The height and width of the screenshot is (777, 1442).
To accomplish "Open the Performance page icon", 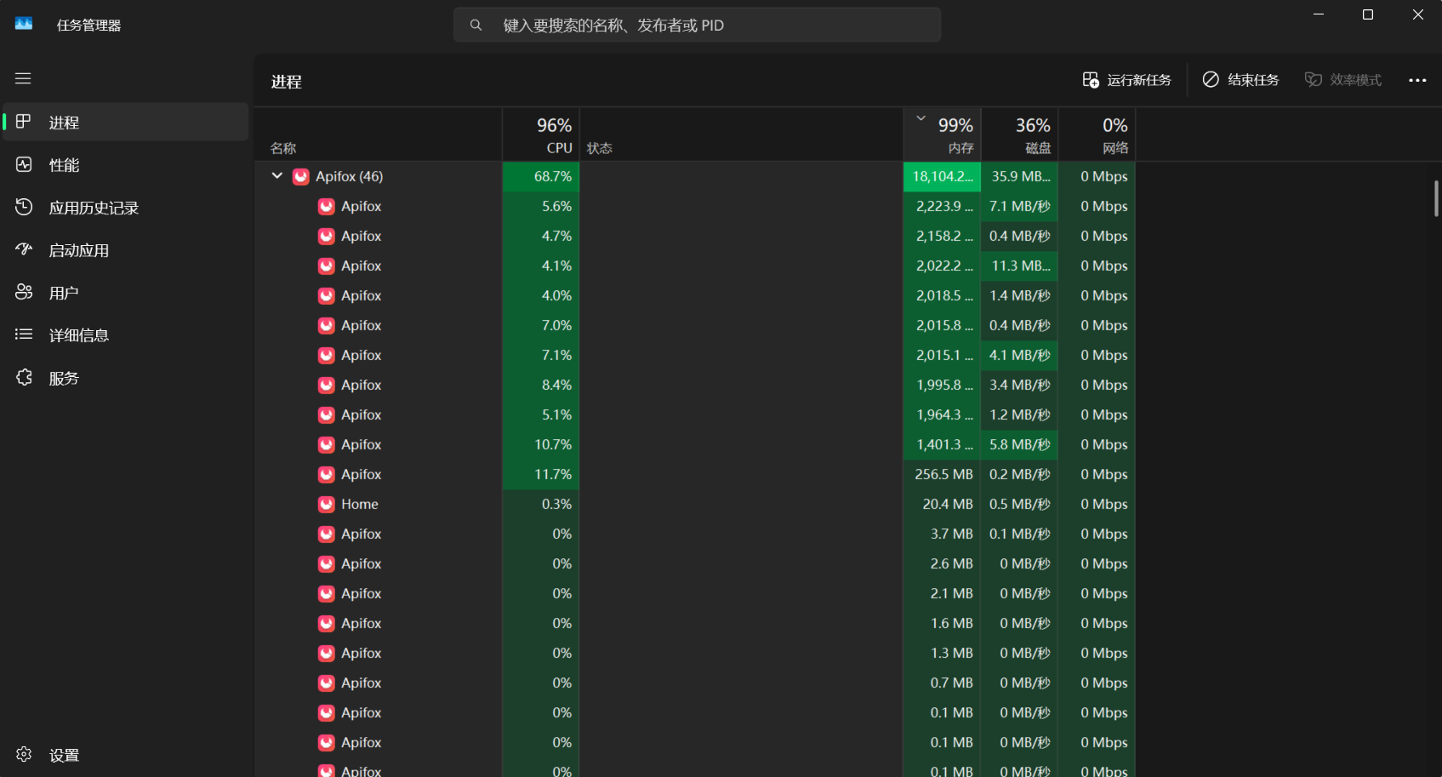I will point(24,165).
